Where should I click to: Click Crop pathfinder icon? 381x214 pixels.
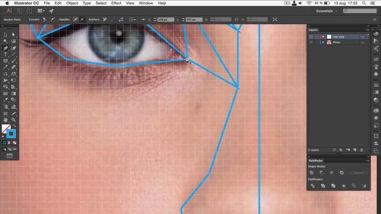(343, 186)
